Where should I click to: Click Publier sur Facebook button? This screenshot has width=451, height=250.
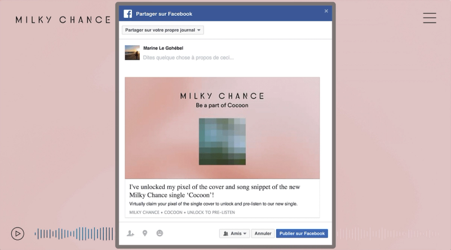click(302, 233)
